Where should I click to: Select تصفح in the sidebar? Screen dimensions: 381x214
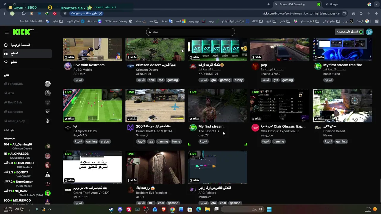pos(27,53)
